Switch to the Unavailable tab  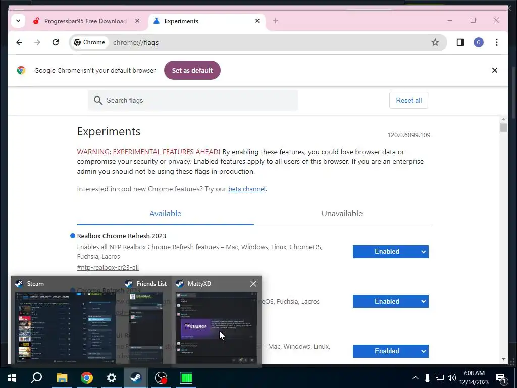tap(342, 214)
